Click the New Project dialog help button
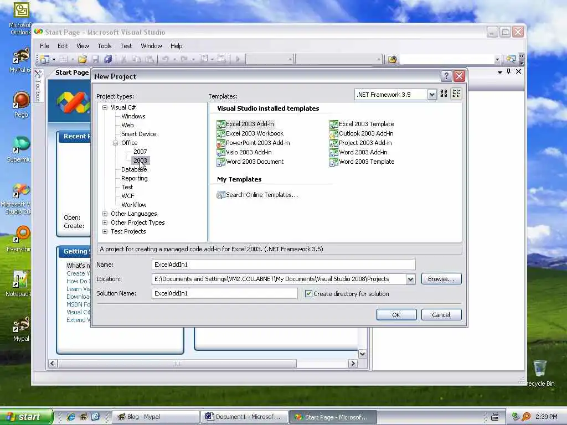 tap(446, 76)
